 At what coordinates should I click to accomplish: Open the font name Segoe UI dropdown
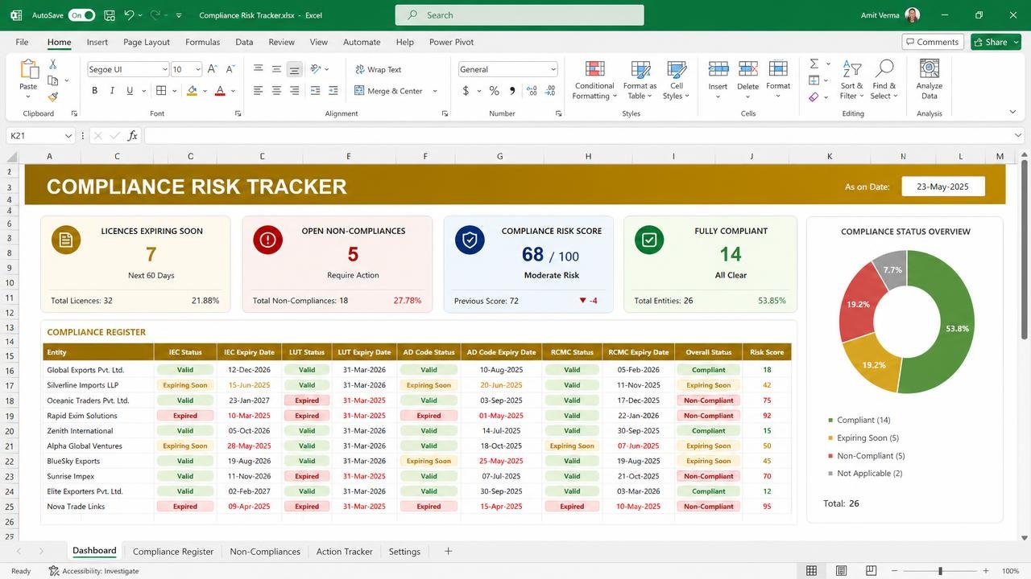[165, 70]
